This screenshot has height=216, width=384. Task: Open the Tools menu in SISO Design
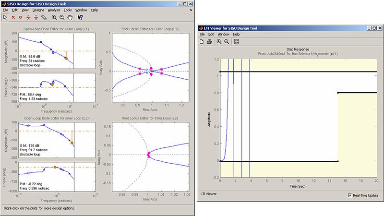pyautogui.click(x=68, y=10)
